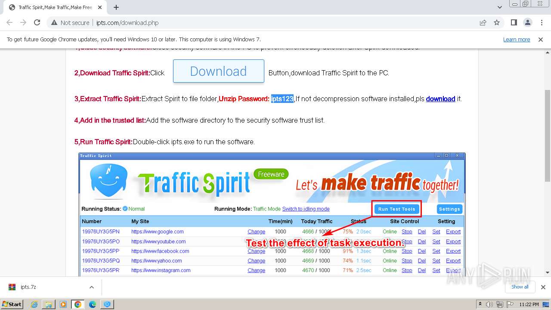This screenshot has width=551, height=310.
Task: Open ipts.7z downloaded file
Action: [28, 287]
